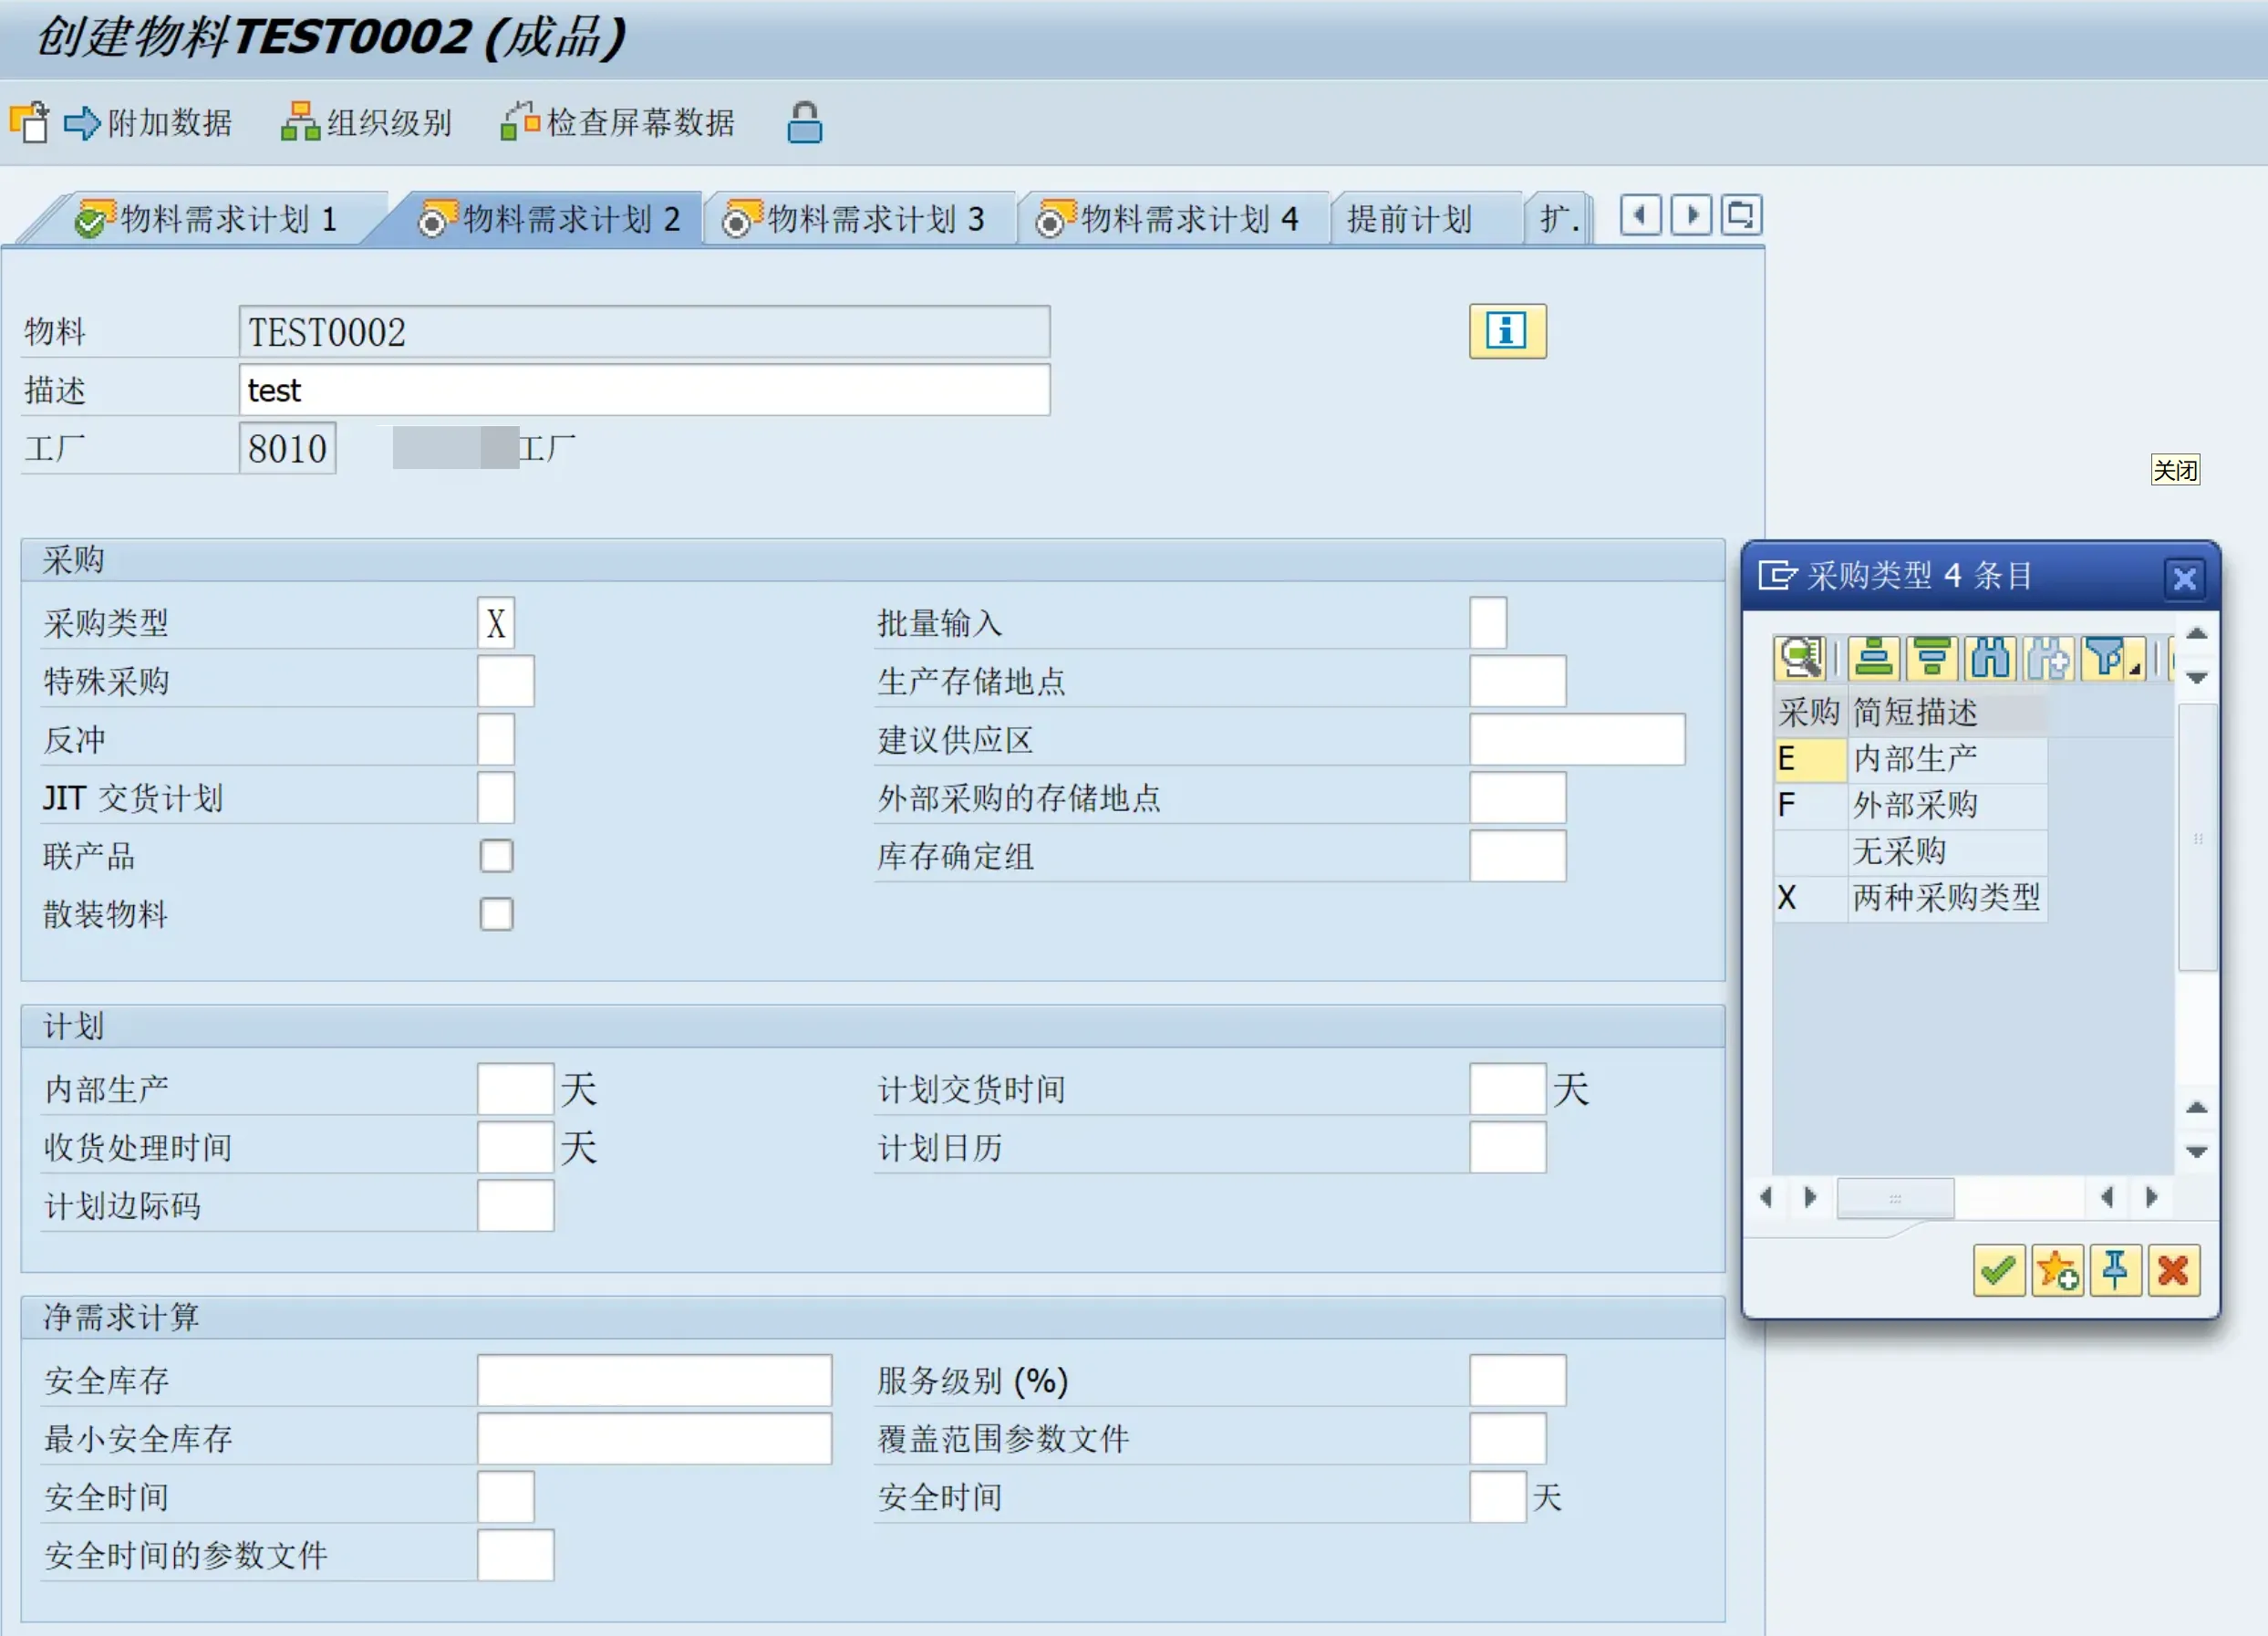Click the blue information icon button
2268x1636 pixels.
pos(1507,331)
